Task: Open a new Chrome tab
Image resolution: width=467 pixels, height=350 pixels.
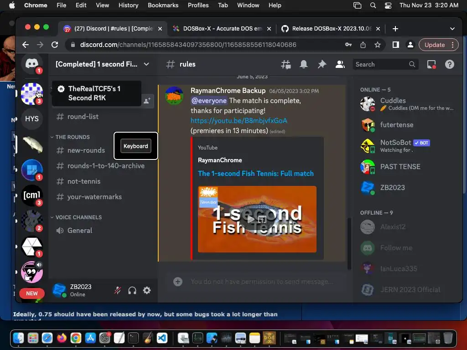Action: click(395, 29)
